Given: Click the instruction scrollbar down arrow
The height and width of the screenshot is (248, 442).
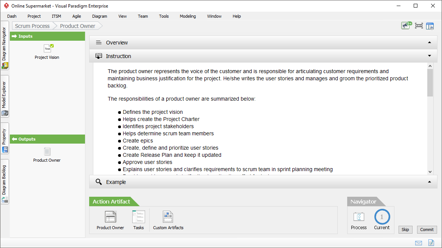Looking at the screenshot, I should (430, 171).
